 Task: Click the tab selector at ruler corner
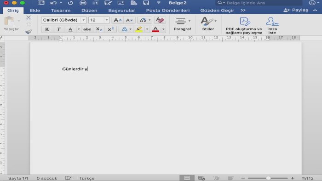[2, 38]
